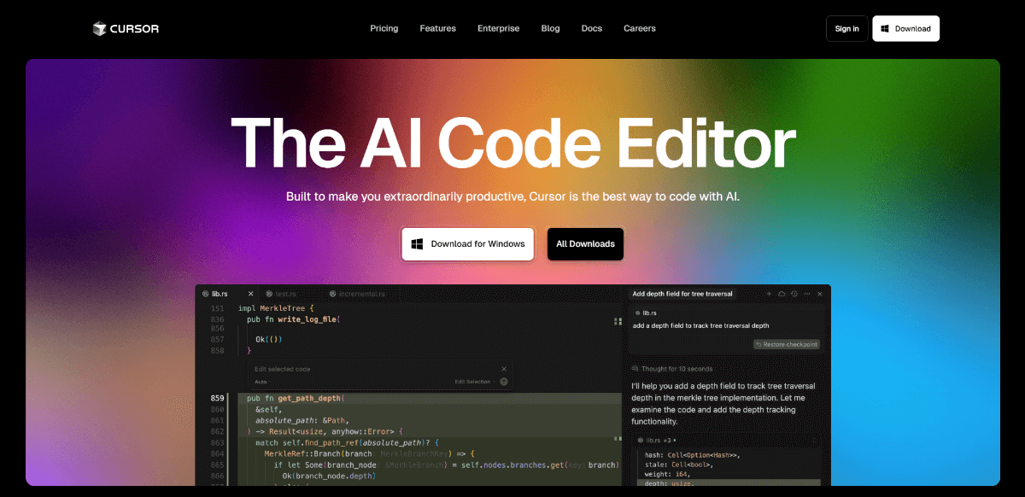The width and height of the screenshot is (1025, 497).
Task: Open the Auto model dropdown
Action: [x=262, y=382]
